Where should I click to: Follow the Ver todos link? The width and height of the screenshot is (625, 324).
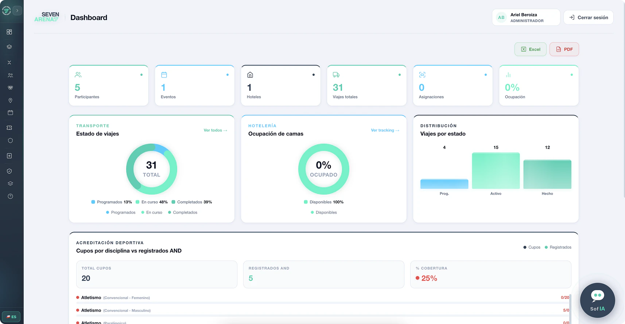pyautogui.click(x=216, y=130)
